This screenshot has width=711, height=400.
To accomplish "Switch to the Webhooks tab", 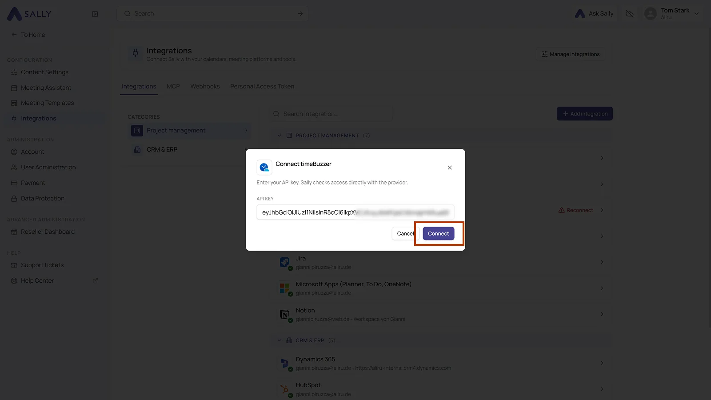I will (x=205, y=86).
